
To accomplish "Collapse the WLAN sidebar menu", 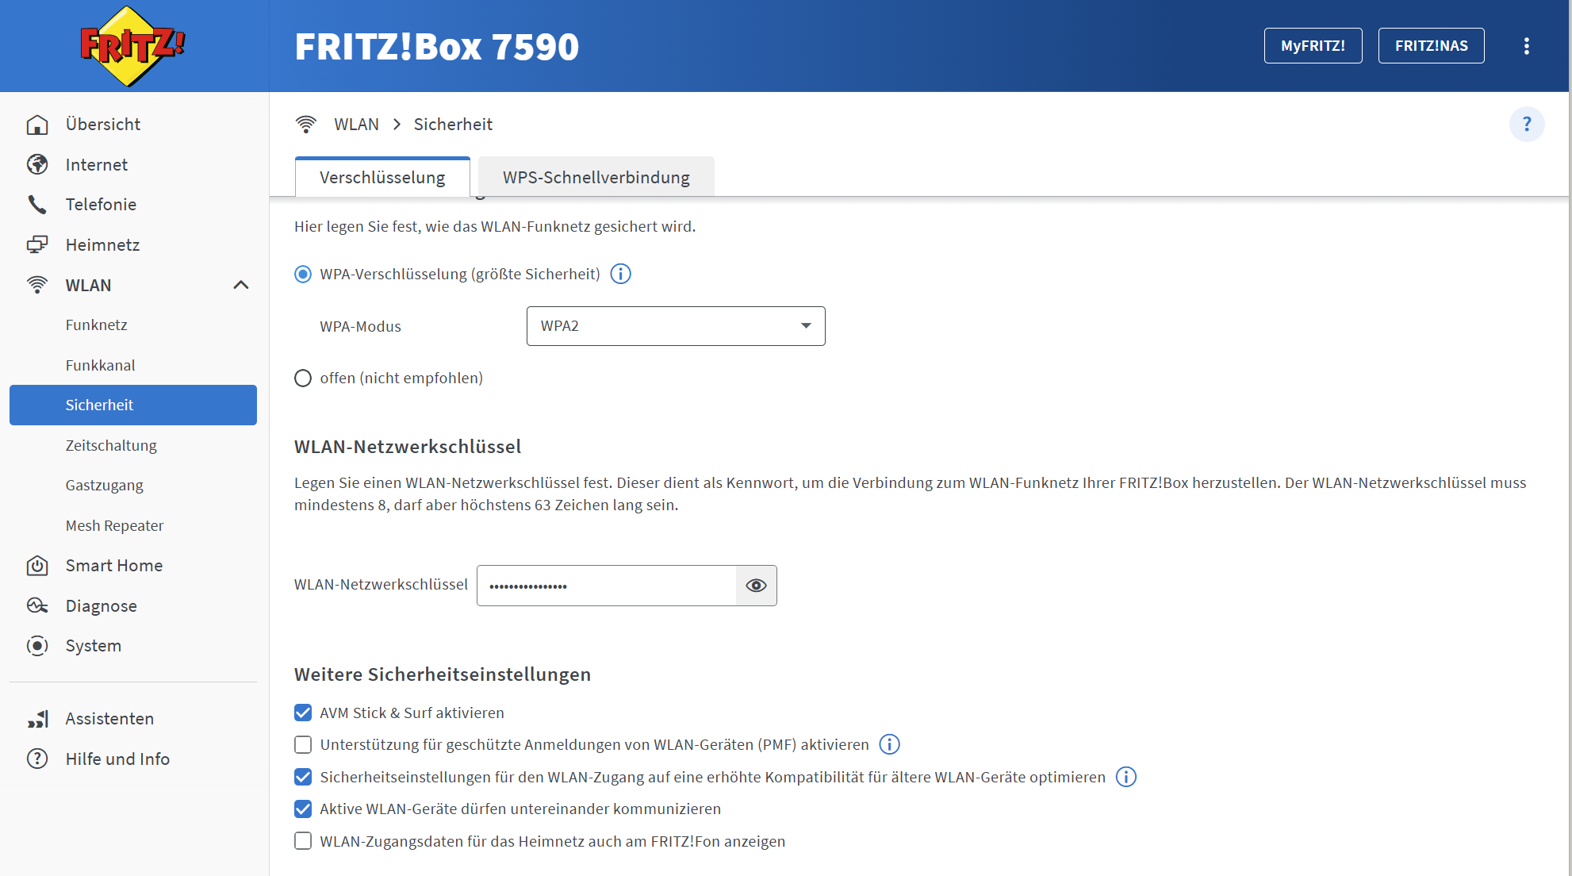I will (241, 286).
